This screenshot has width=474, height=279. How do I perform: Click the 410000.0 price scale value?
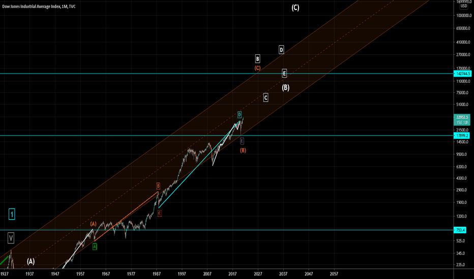[x=463, y=42]
